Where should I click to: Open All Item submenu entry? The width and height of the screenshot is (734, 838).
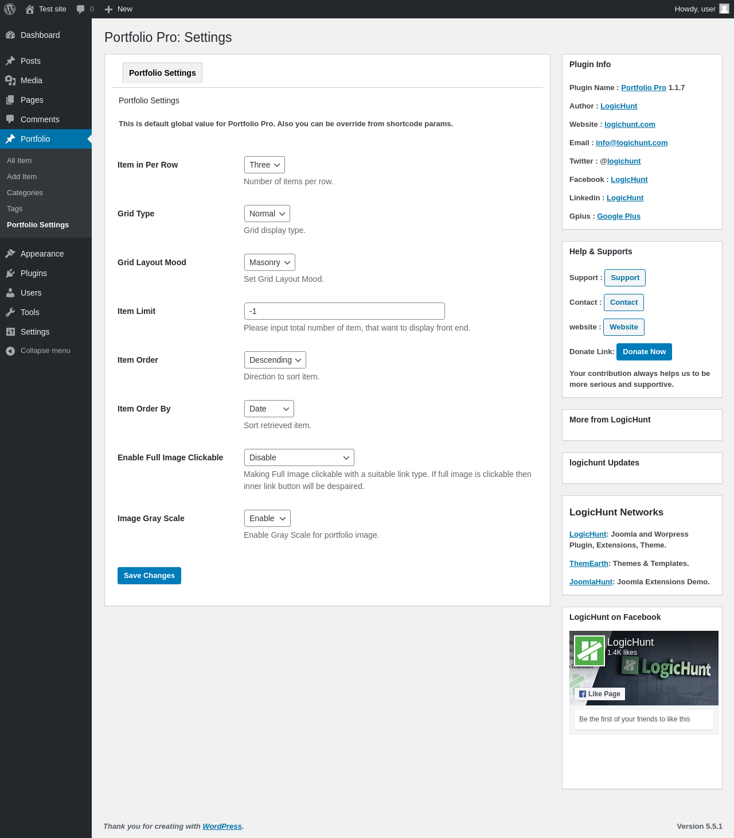[46, 161]
